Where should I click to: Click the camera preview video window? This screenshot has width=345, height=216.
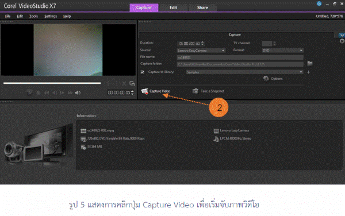point(68,50)
